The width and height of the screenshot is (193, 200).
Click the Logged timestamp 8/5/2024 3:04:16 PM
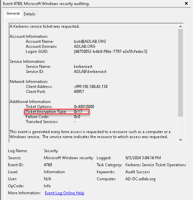[x=143, y=158]
